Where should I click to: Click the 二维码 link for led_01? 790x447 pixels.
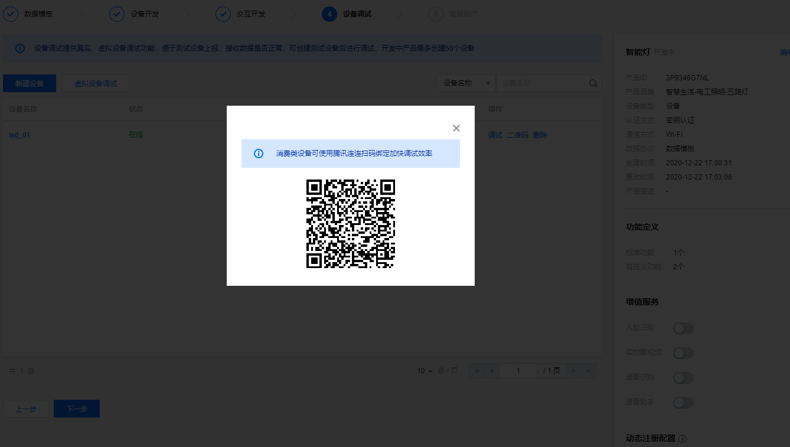[518, 135]
